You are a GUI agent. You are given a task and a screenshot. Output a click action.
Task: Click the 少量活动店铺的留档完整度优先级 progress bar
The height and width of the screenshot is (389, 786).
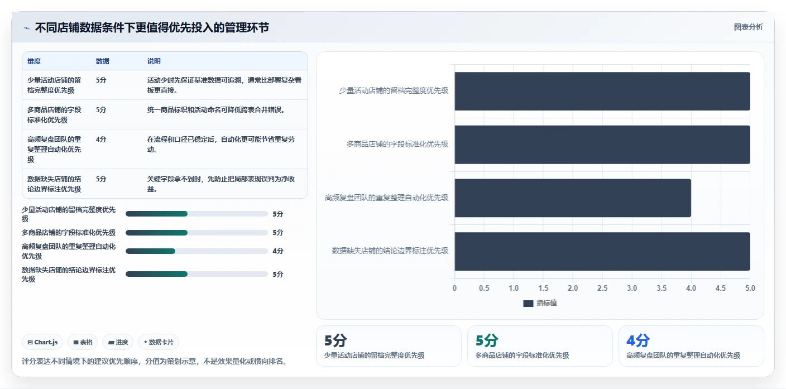196,214
